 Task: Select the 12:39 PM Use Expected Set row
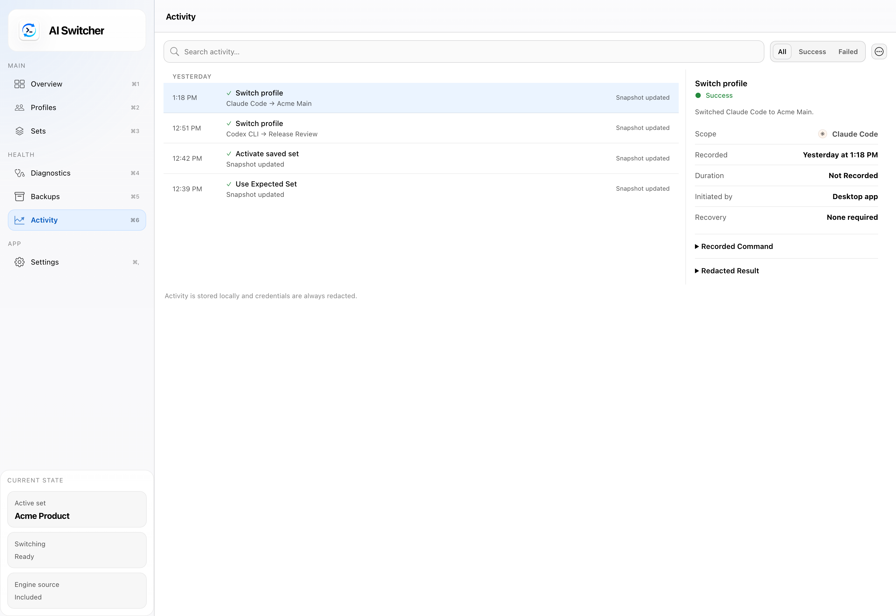pos(421,189)
